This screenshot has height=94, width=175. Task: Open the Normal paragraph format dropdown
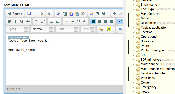click(x=42, y=29)
